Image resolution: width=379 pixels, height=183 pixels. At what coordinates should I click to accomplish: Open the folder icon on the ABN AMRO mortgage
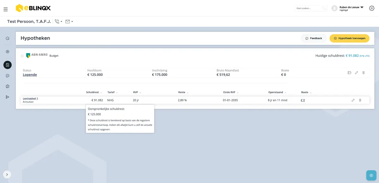[x=349, y=73]
